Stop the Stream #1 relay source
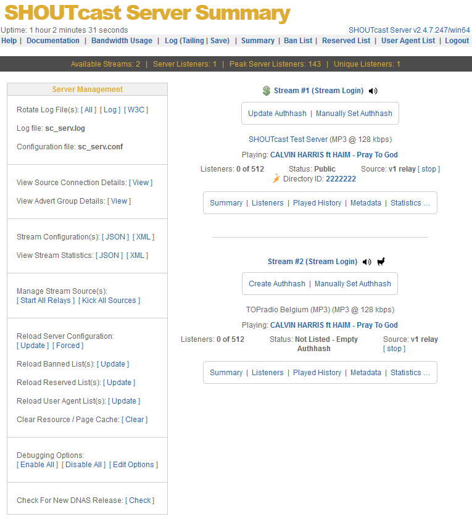The width and height of the screenshot is (472, 519). coord(429,169)
